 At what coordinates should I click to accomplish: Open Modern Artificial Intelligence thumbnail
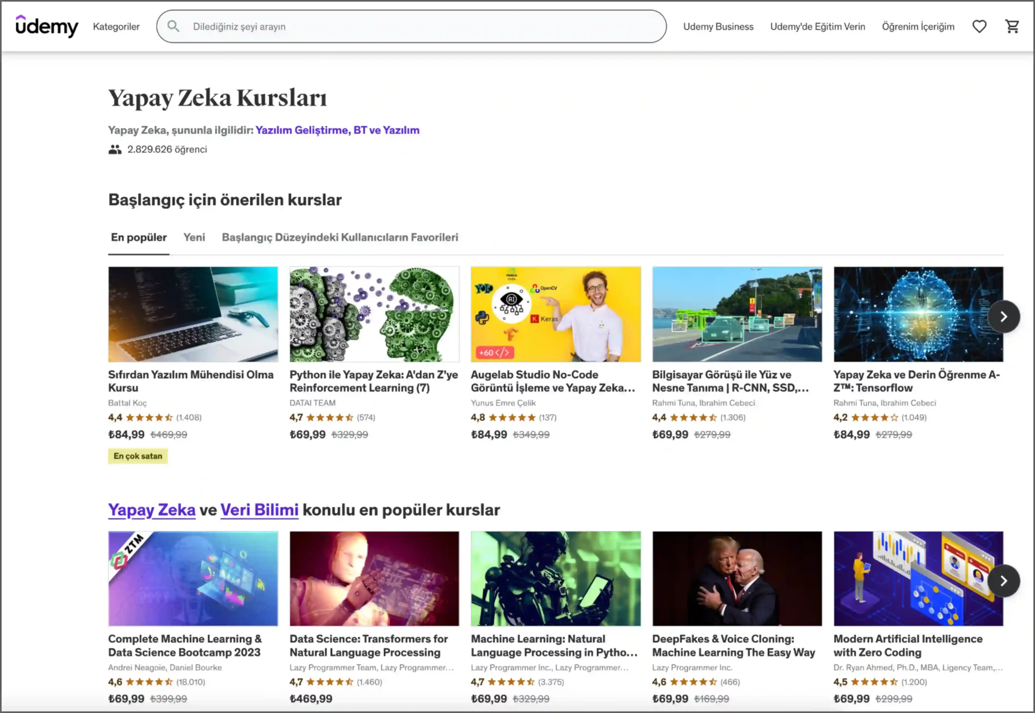(918, 579)
